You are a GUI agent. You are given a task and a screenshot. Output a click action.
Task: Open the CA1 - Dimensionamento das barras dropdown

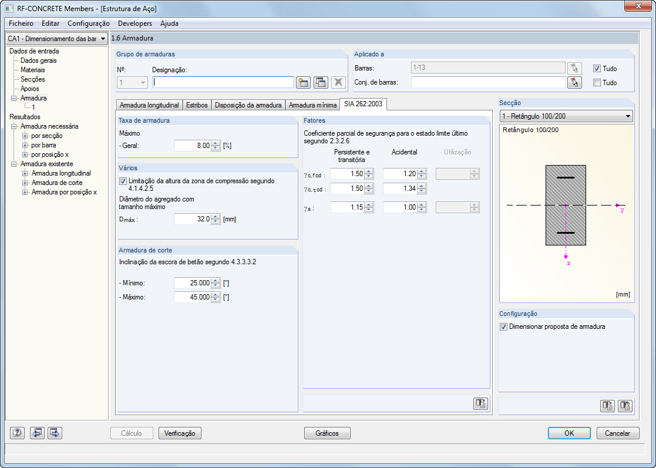coord(57,39)
